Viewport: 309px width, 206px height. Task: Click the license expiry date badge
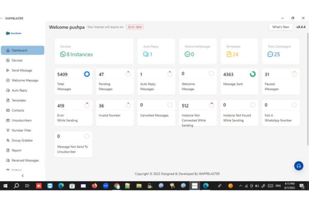point(136,27)
